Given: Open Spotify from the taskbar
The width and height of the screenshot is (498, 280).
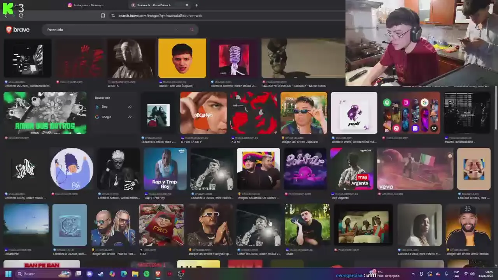Looking at the screenshot, I should [x=146, y=274].
